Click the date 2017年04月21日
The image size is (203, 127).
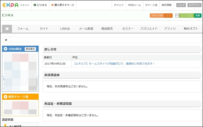tap(55, 64)
